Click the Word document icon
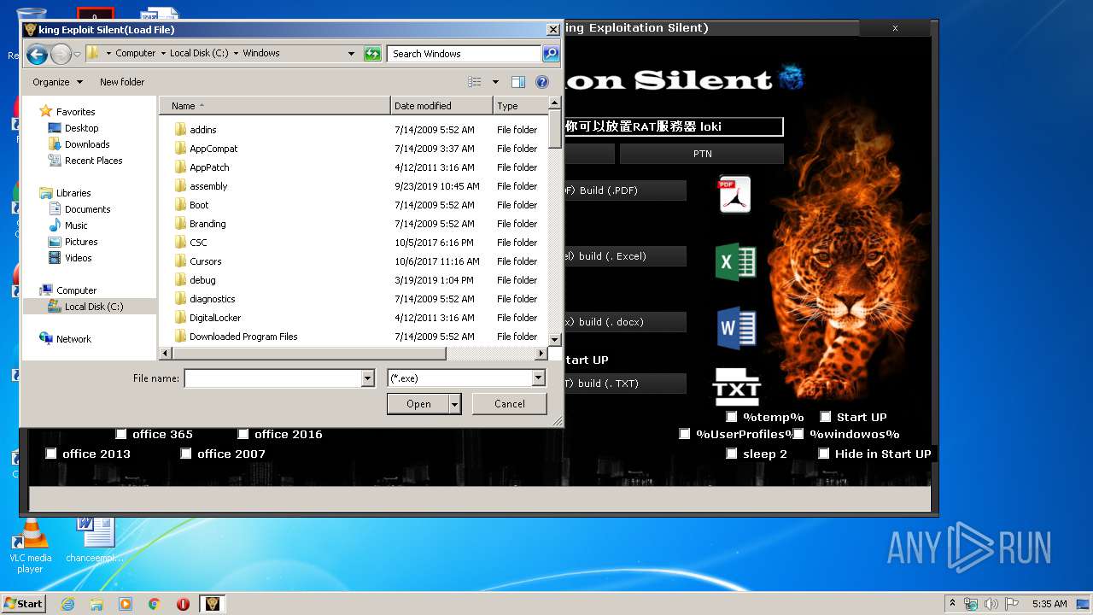1093x615 pixels. pos(736,329)
